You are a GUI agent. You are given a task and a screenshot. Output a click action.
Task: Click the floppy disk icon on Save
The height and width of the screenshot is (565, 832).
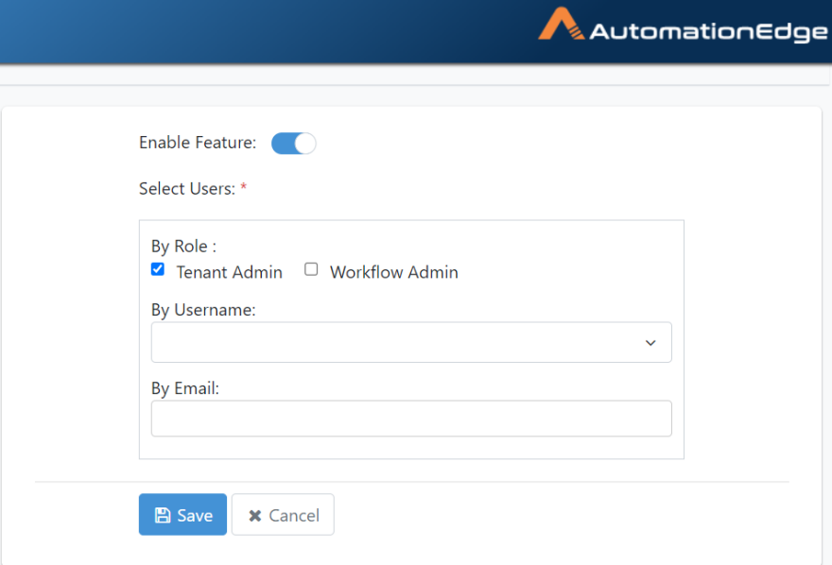point(163,515)
